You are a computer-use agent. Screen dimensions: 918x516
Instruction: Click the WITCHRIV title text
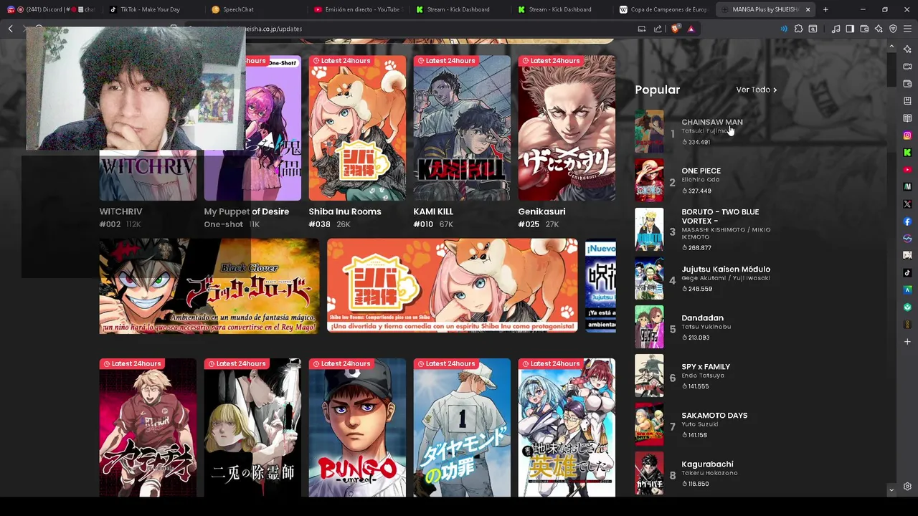[x=120, y=211]
